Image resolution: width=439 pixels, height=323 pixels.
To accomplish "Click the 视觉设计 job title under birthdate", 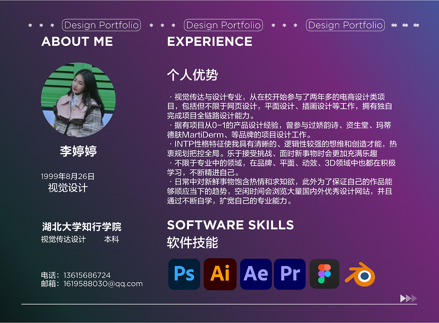I will (68, 188).
